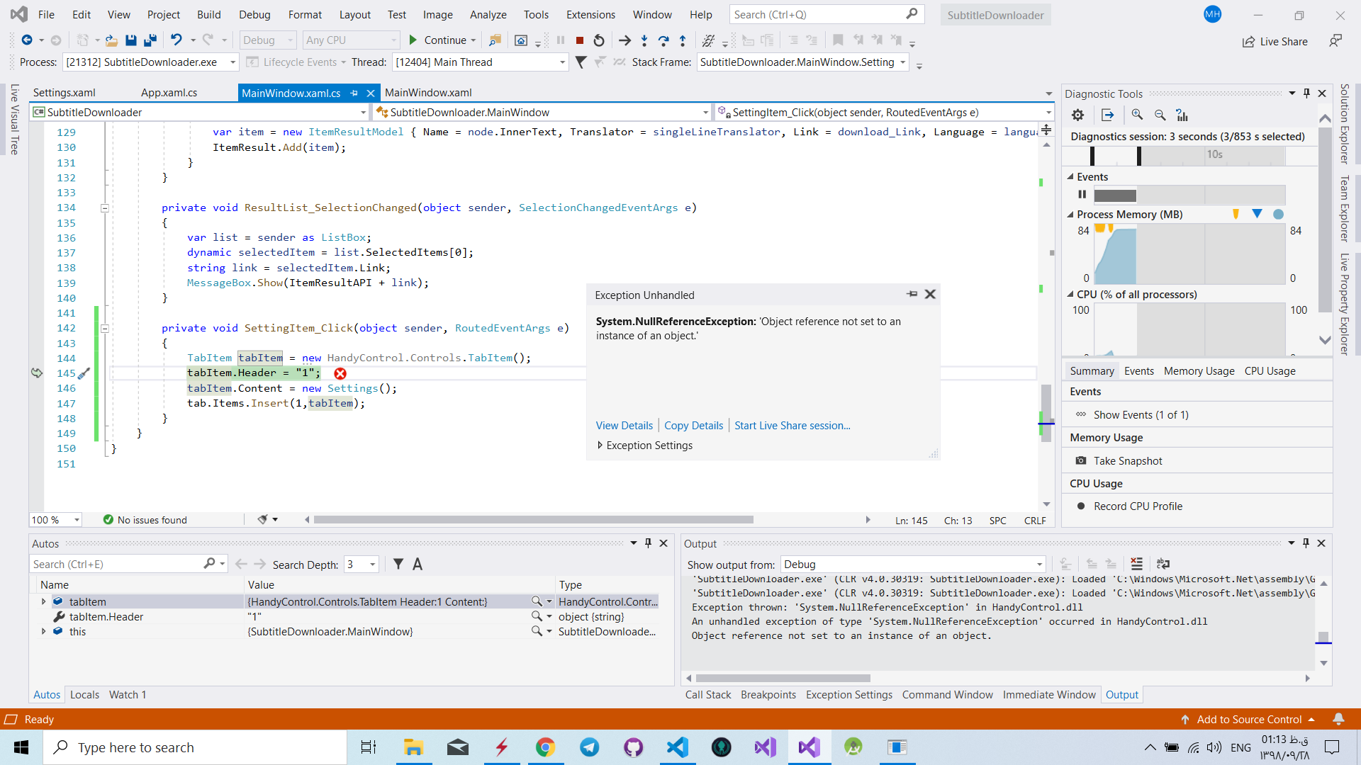This screenshot has width=1361, height=765.
Task: Toggle match case in the Autos search
Action: pyautogui.click(x=418, y=564)
